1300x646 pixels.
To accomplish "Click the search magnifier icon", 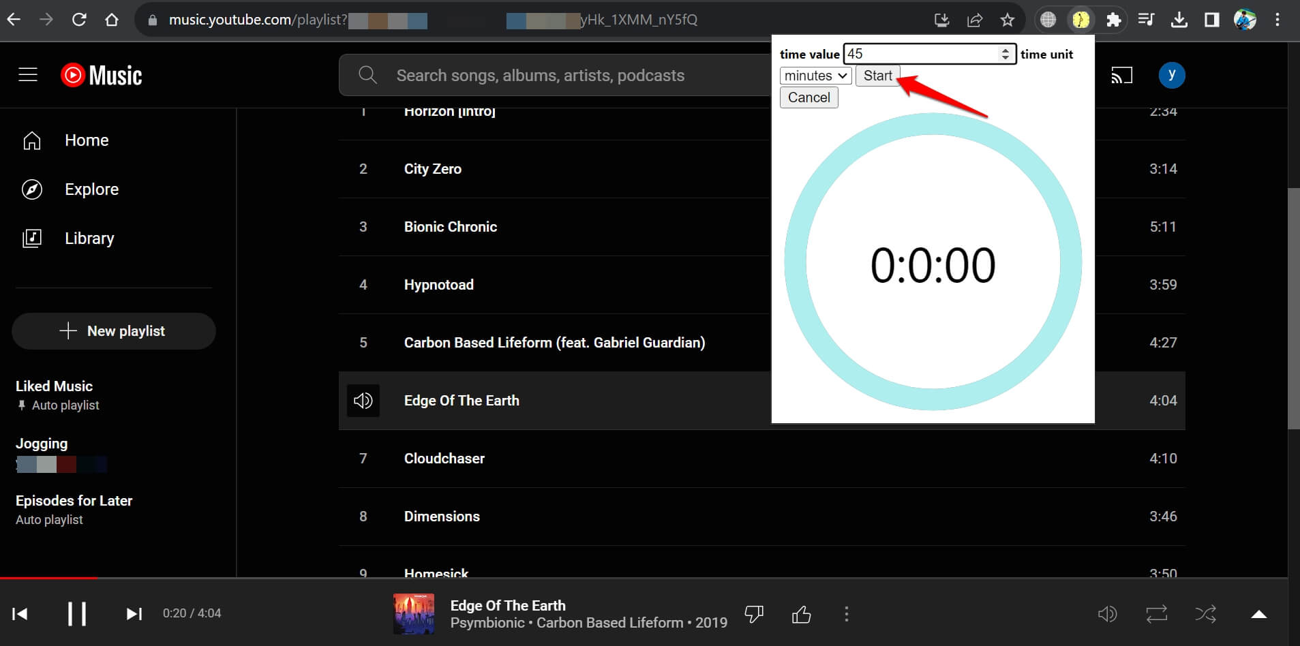I will (367, 75).
